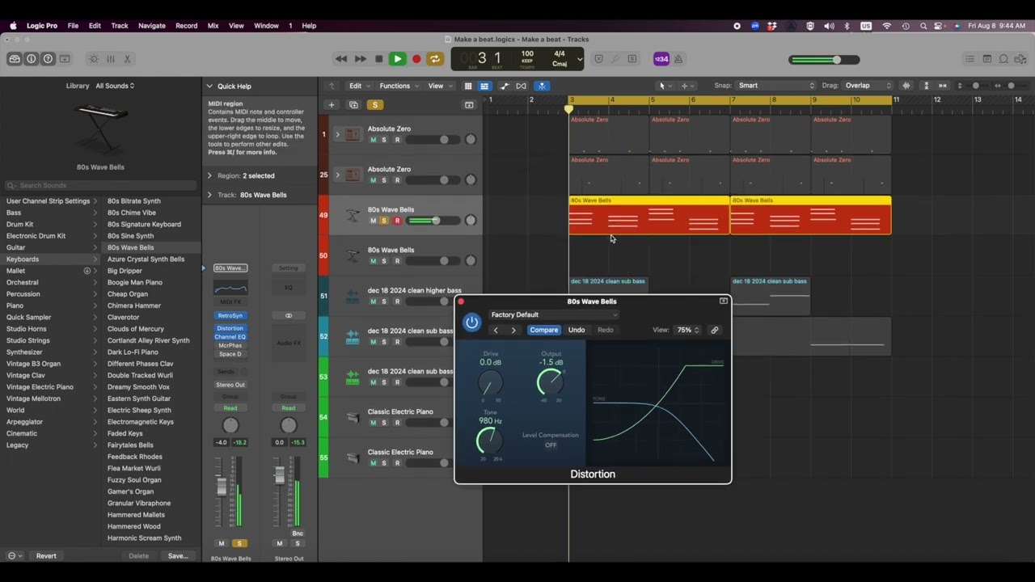Add new track plus button

(x=331, y=105)
